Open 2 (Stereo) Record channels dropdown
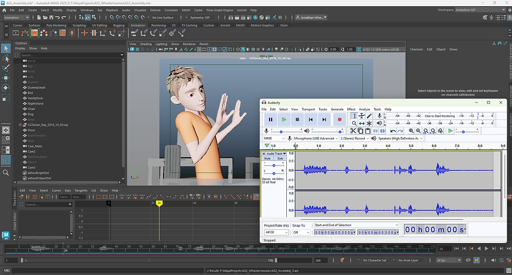The width and height of the screenshot is (512, 275). [355, 139]
